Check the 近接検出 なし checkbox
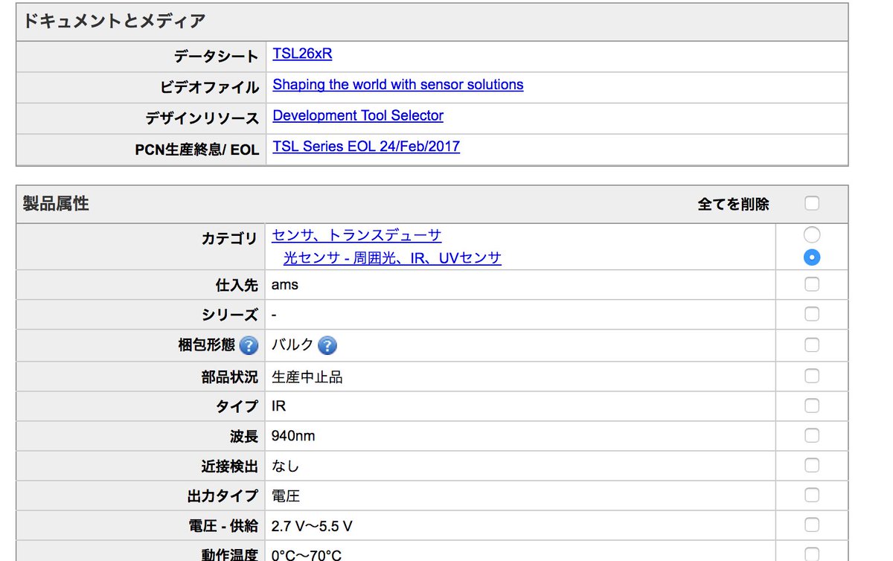 (x=812, y=466)
